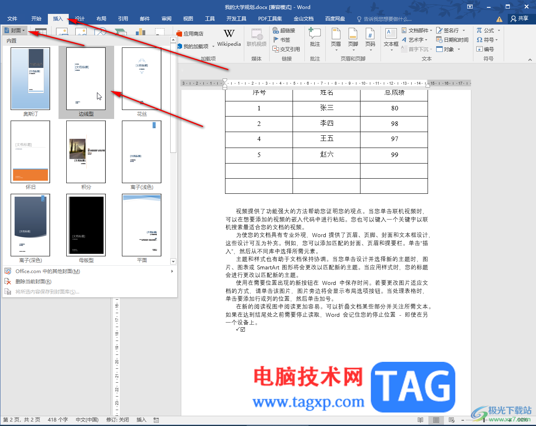
Task: Add a 批注 comment
Action: pos(315,38)
